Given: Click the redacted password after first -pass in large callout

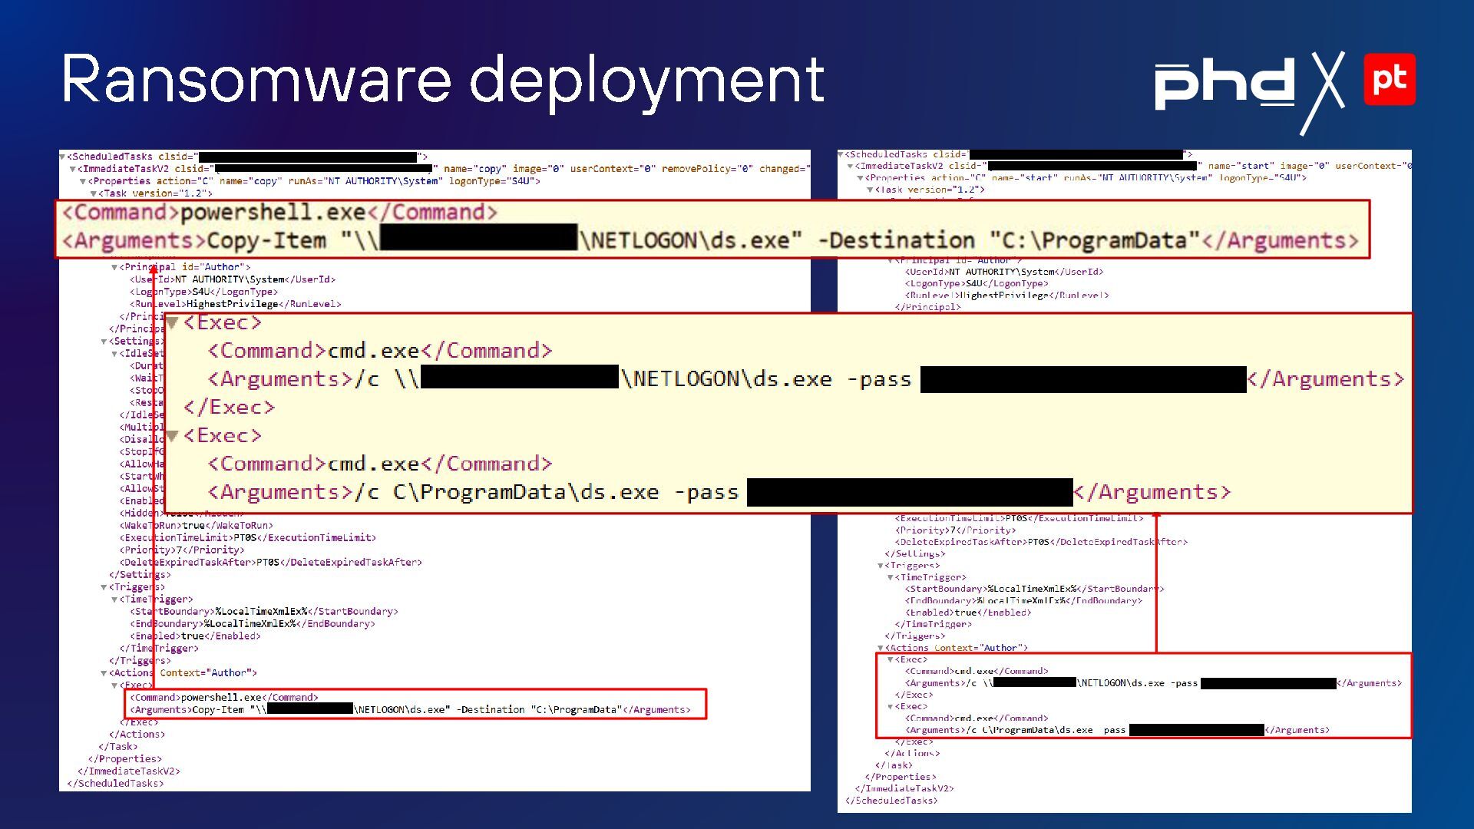Looking at the screenshot, I should point(1082,379).
